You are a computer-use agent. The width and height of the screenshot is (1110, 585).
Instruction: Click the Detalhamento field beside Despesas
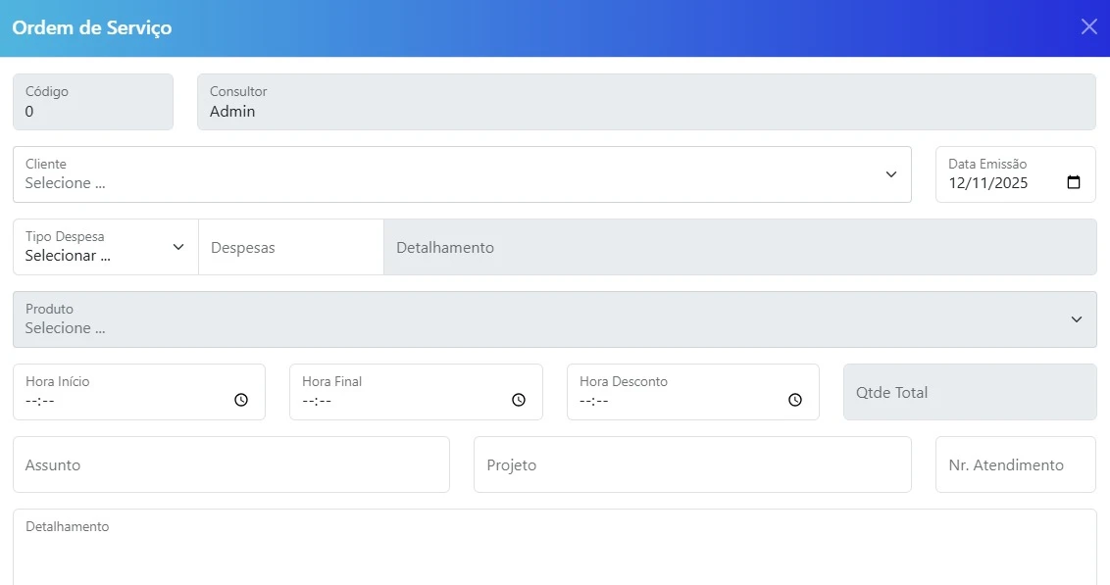(739, 248)
